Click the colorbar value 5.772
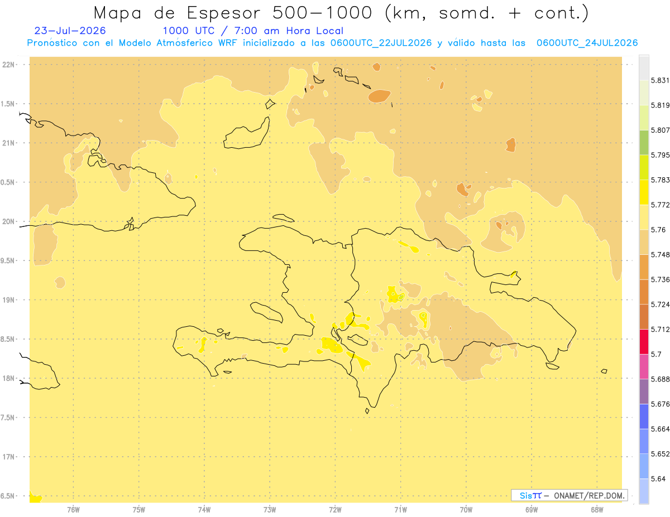670x517 pixels. 660,205
